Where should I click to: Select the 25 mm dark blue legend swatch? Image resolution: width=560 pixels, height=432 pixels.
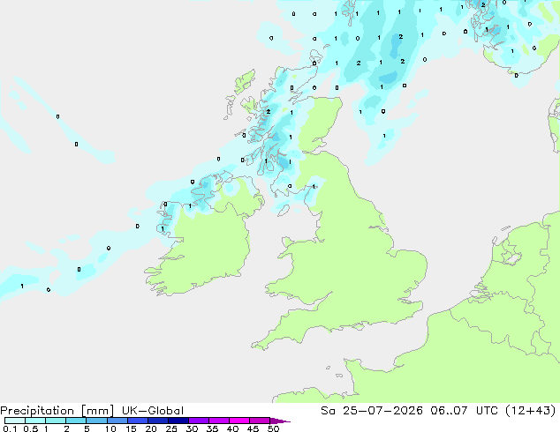tap(178, 421)
